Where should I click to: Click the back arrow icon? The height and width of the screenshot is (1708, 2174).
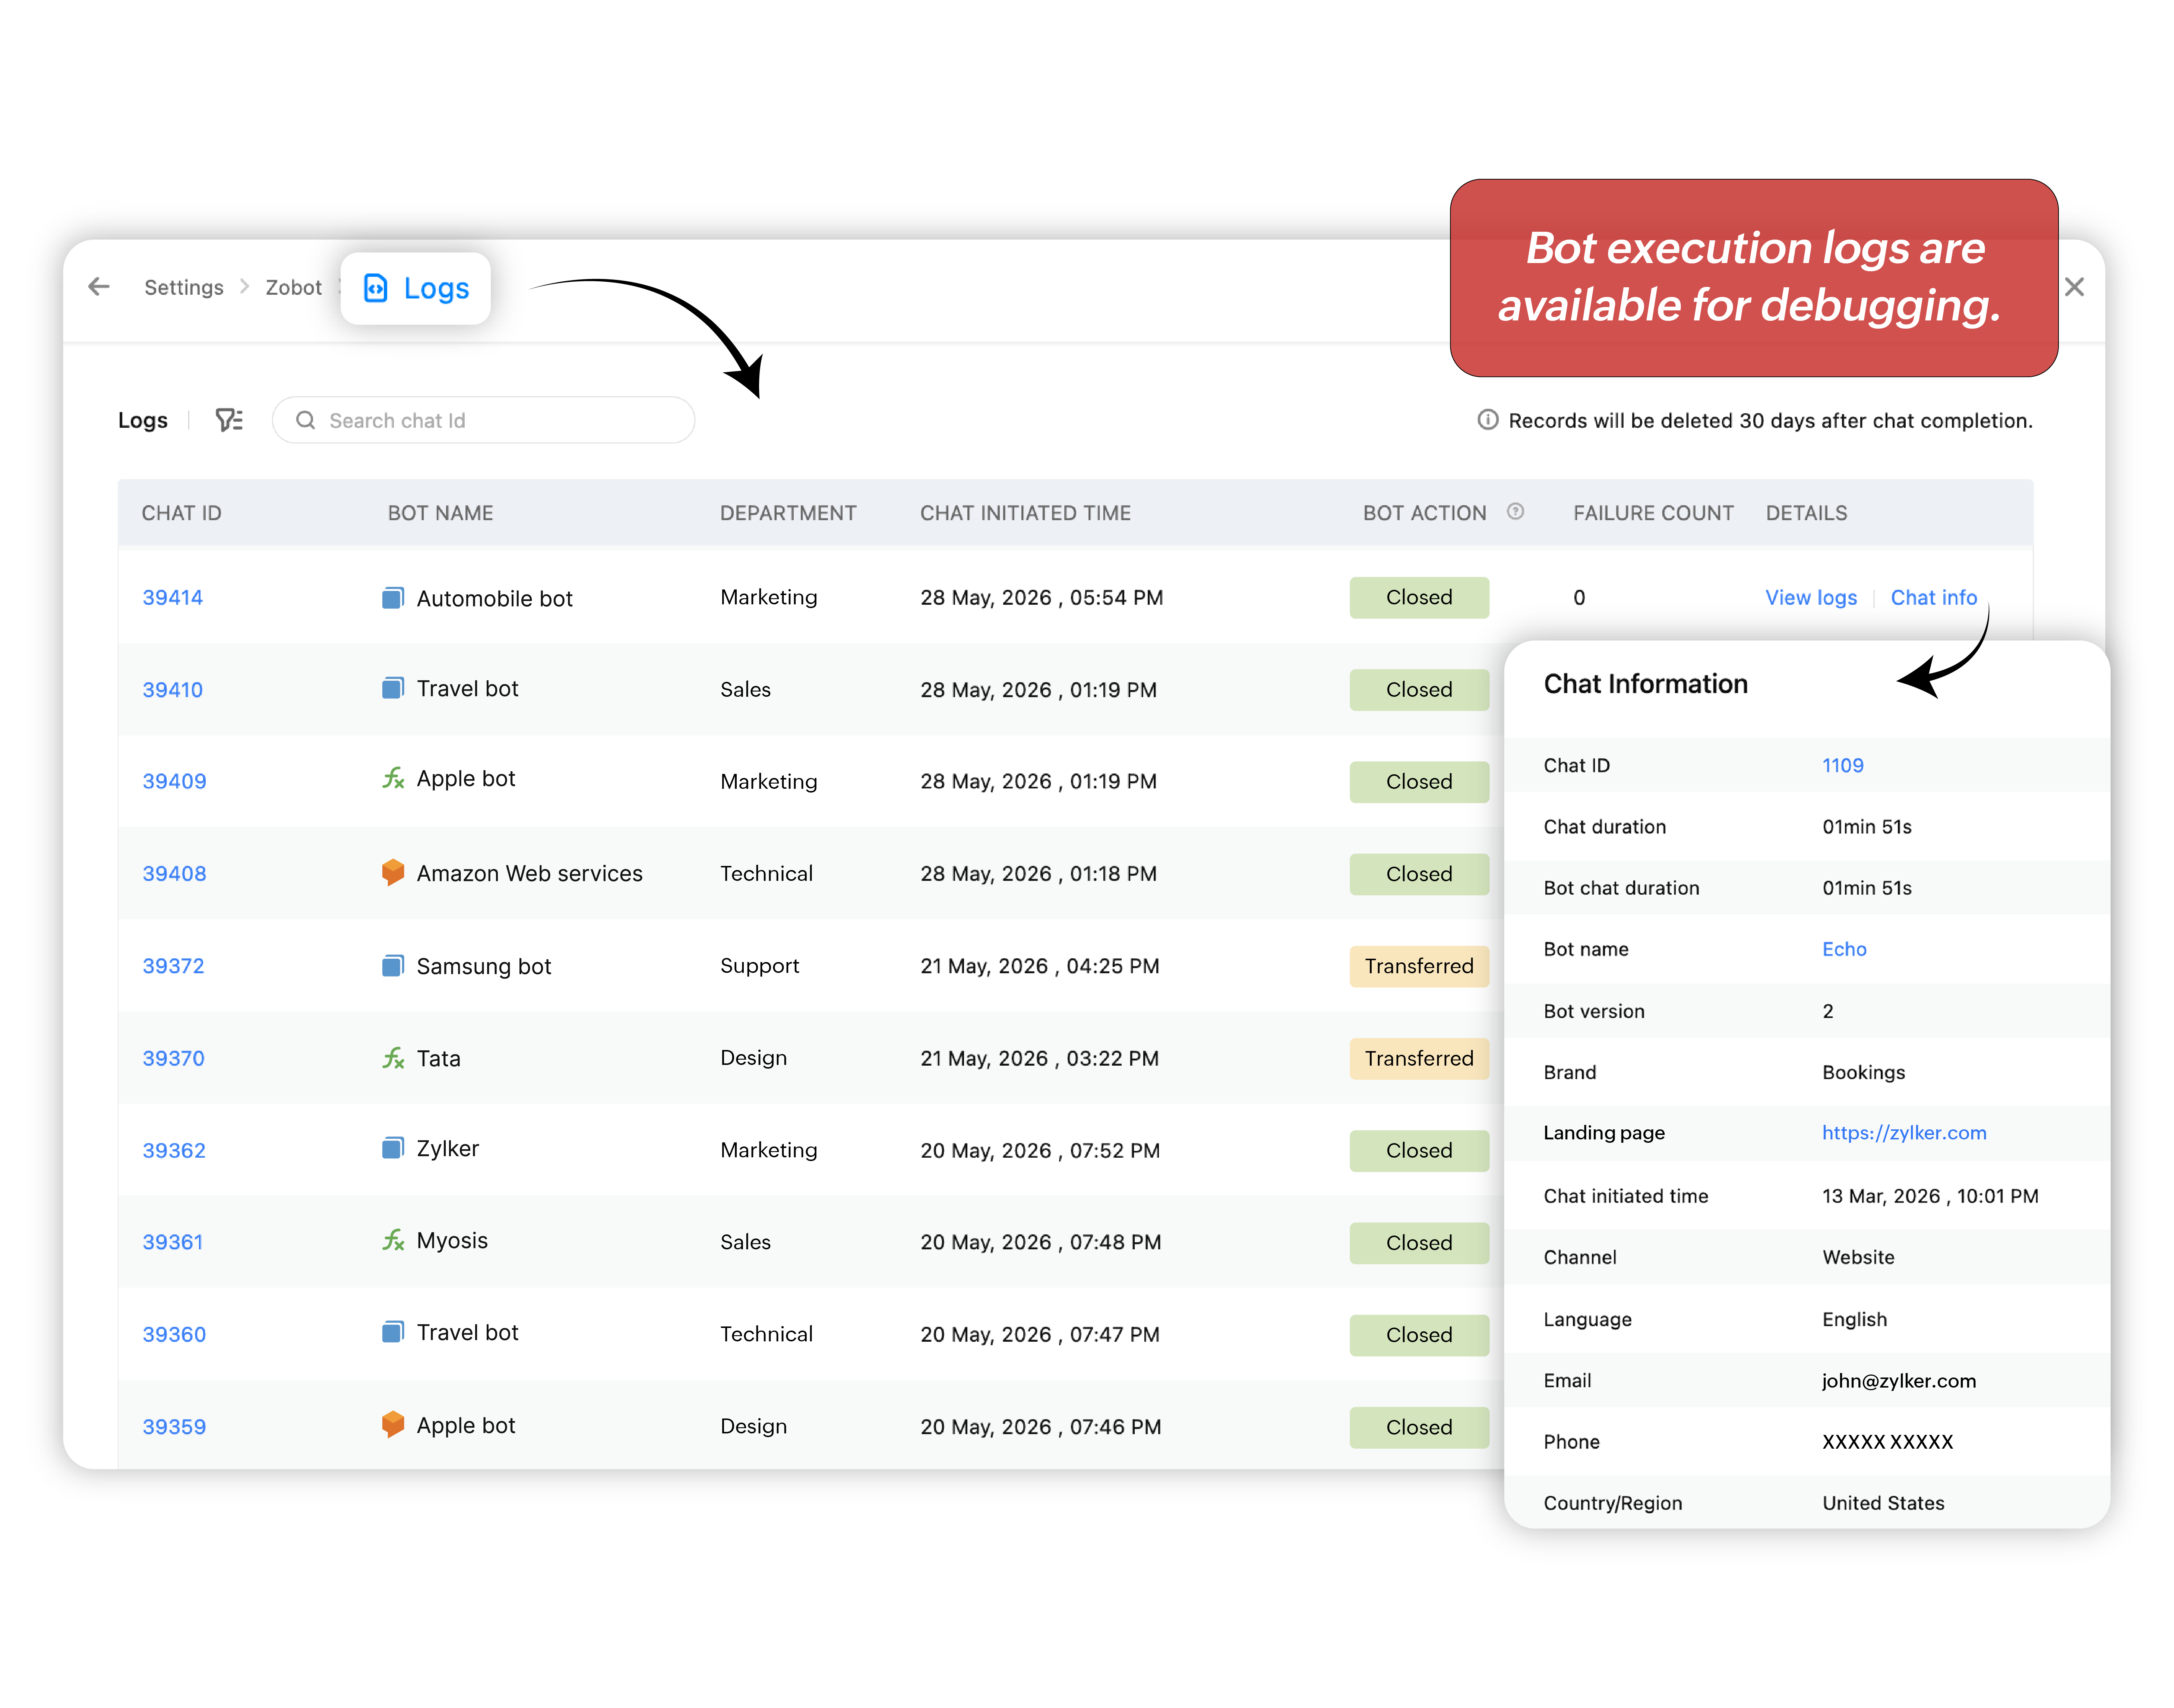point(98,287)
